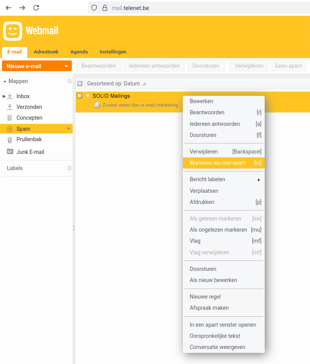
Task: Toggle the unread dot on SOLID Mailings
Action: tap(87, 95)
